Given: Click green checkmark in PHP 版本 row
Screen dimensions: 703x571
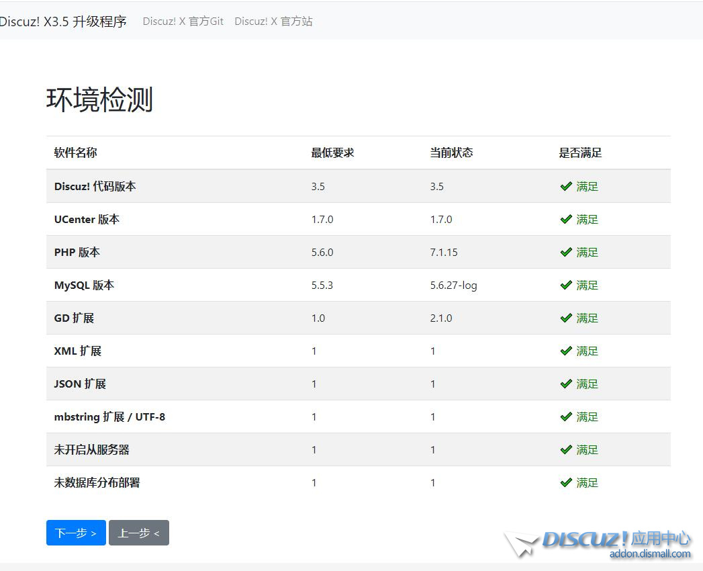Looking at the screenshot, I should pyautogui.click(x=566, y=252).
